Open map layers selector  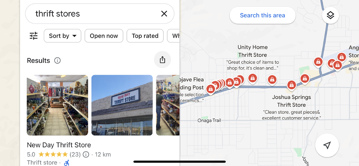[330, 15]
